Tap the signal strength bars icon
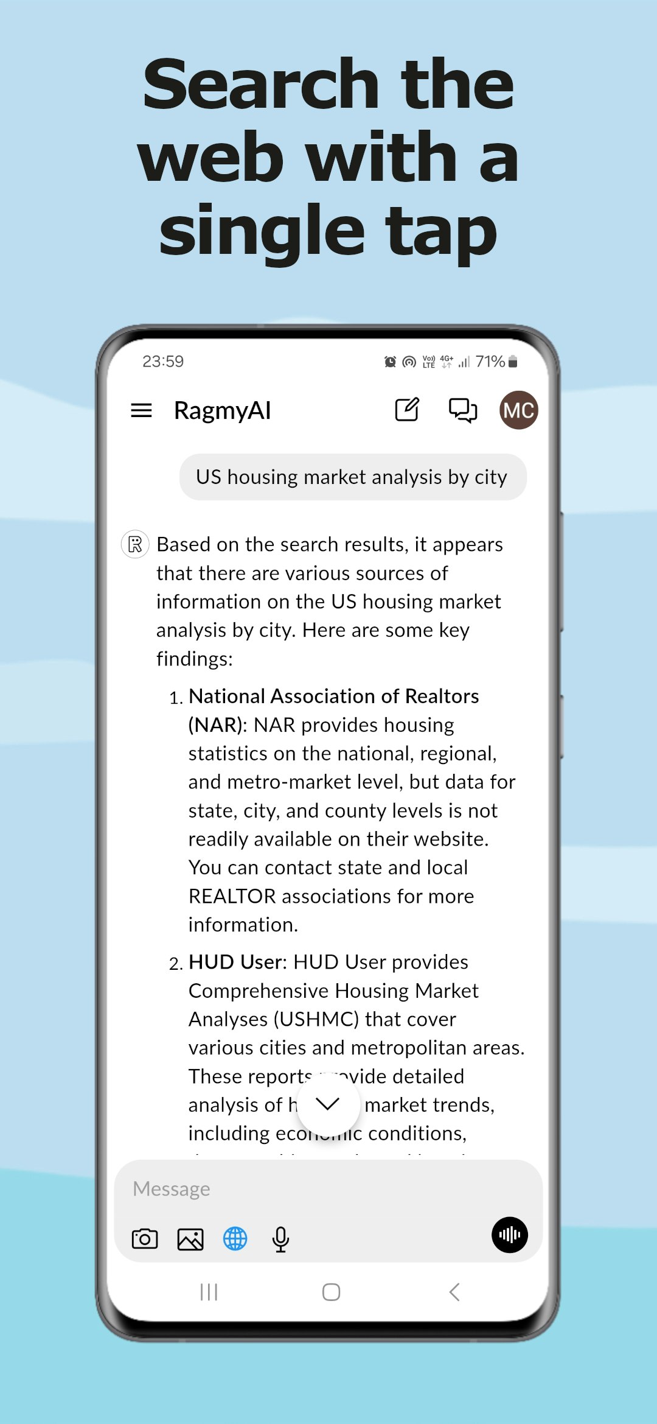Viewport: 657px width, 1424px height. [464, 362]
